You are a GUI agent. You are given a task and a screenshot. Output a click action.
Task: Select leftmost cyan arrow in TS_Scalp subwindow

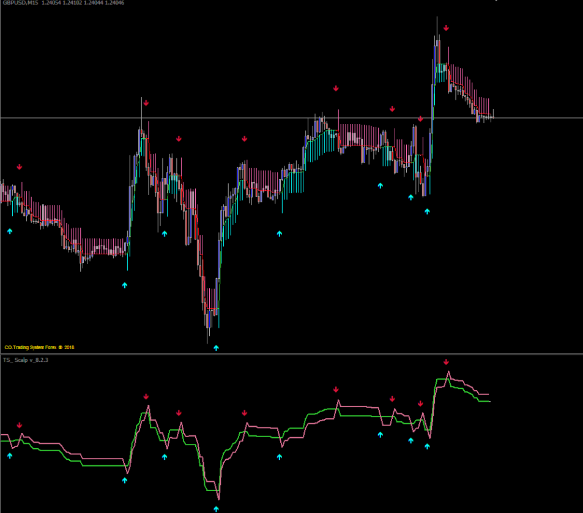tap(10, 456)
